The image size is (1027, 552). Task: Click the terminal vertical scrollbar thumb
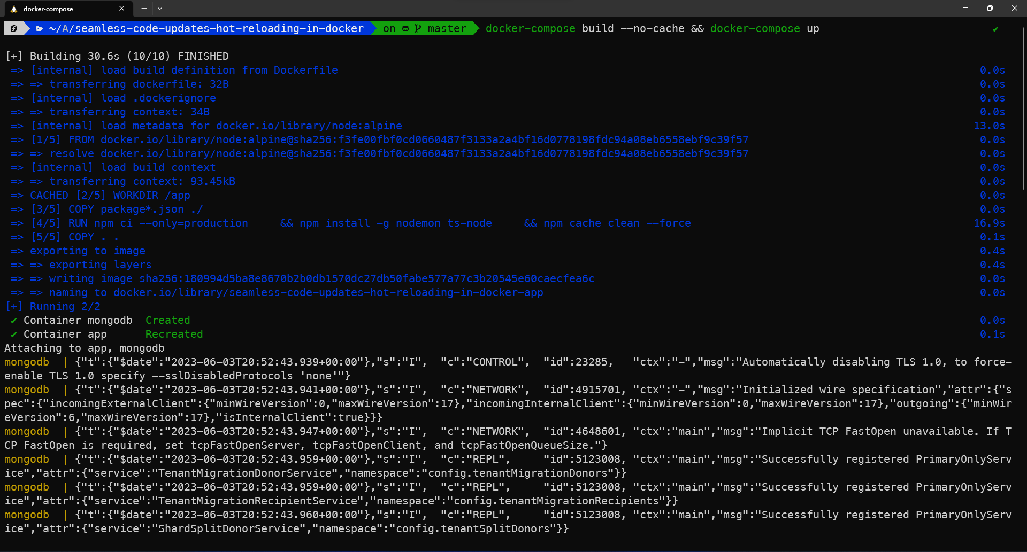[x=1024, y=107]
